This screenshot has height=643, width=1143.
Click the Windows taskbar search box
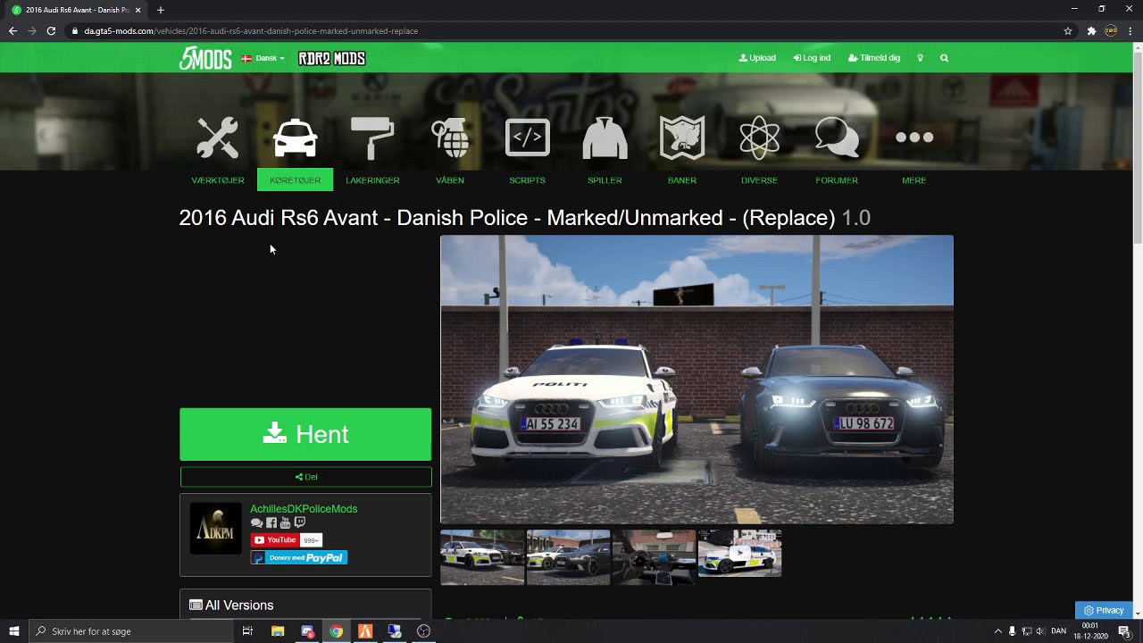[130, 631]
